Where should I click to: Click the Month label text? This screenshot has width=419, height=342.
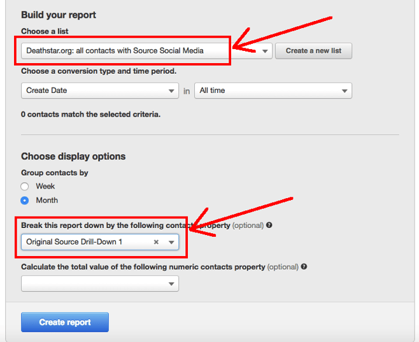[46, 201]
